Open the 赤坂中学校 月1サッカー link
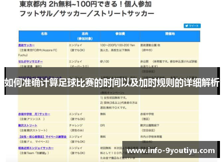 click(34, 114)
